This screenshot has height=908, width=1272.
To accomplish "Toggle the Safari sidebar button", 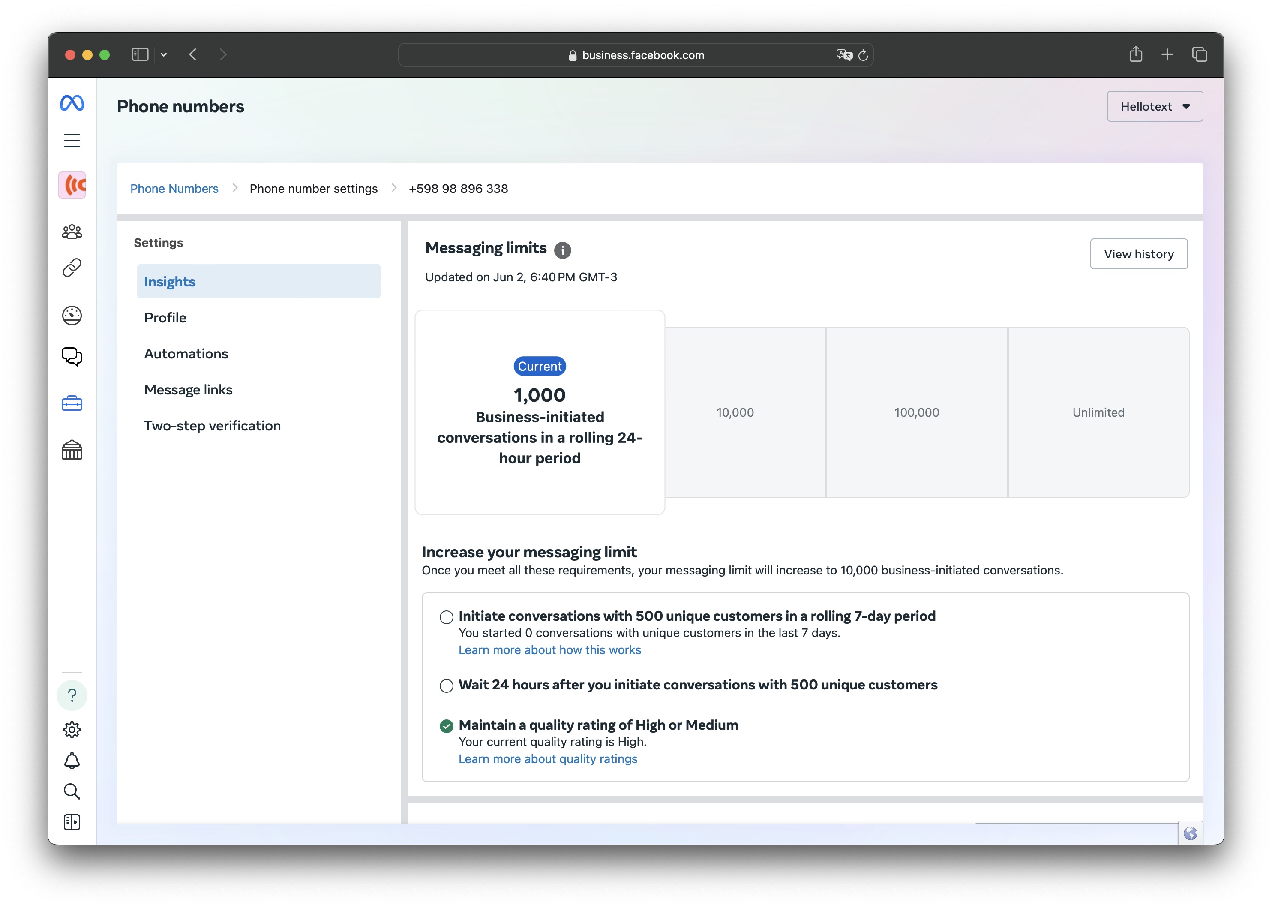I will [140, 54].
